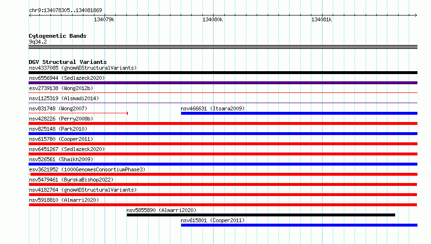Click the nsv615780 (Cooper2011) label

pos(61,139)
